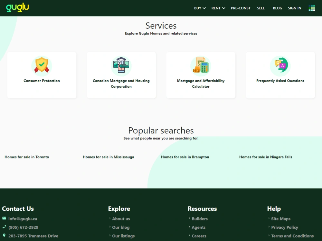Open the SELL menu item
This screenshot has height=241, width=322.
261,8
